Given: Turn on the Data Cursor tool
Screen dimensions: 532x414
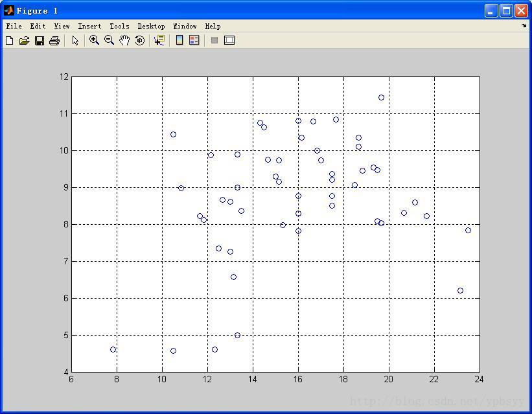Looking at the screenshot, I should 159,40.
